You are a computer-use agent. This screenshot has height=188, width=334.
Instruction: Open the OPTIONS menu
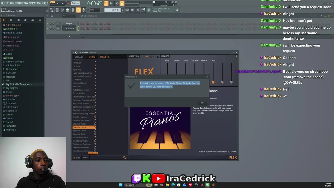pos(33,3)
